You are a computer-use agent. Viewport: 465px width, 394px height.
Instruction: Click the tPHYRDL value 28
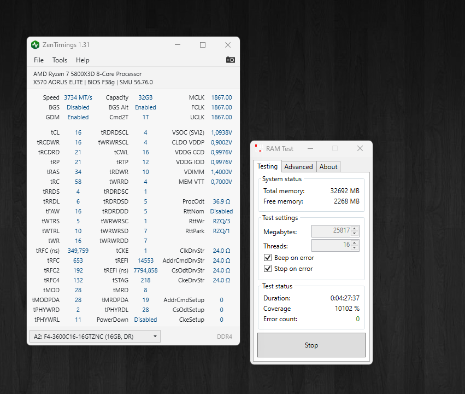[x=145, y=310]
